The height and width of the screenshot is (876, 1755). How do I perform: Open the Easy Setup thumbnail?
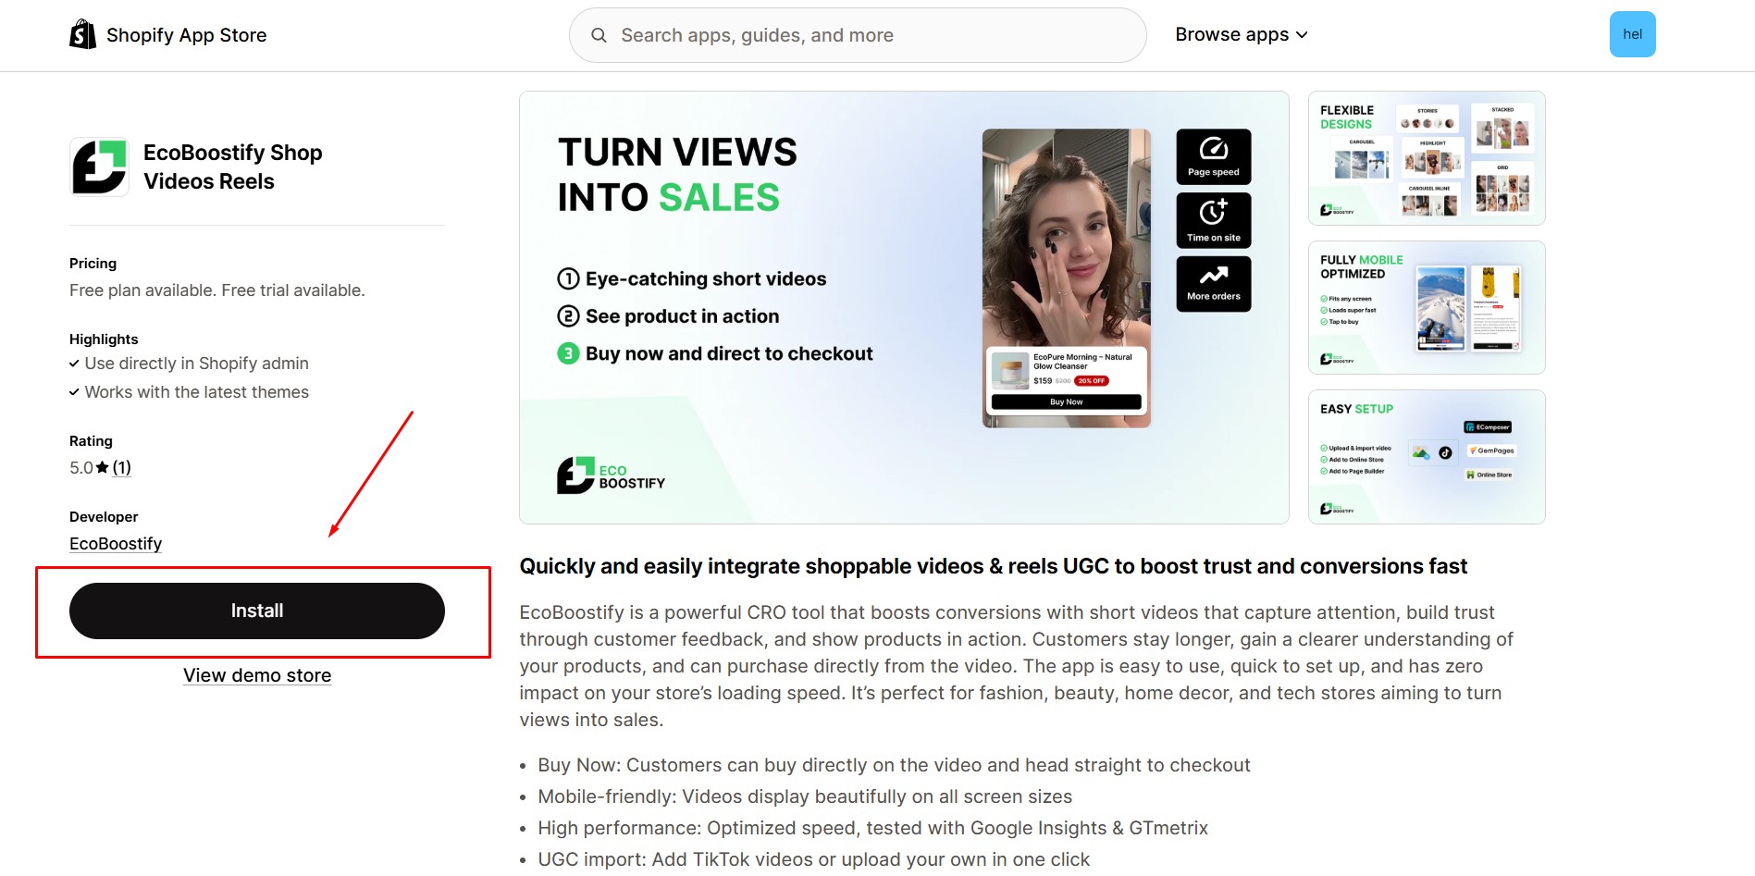pos(1426,457)
